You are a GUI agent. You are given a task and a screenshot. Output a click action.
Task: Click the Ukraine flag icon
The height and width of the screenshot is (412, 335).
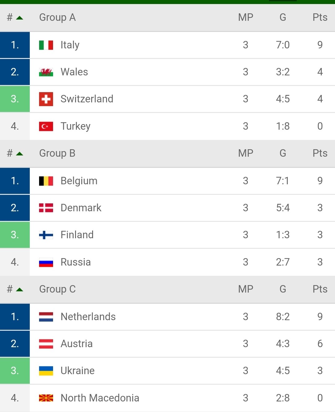point(46,371)
